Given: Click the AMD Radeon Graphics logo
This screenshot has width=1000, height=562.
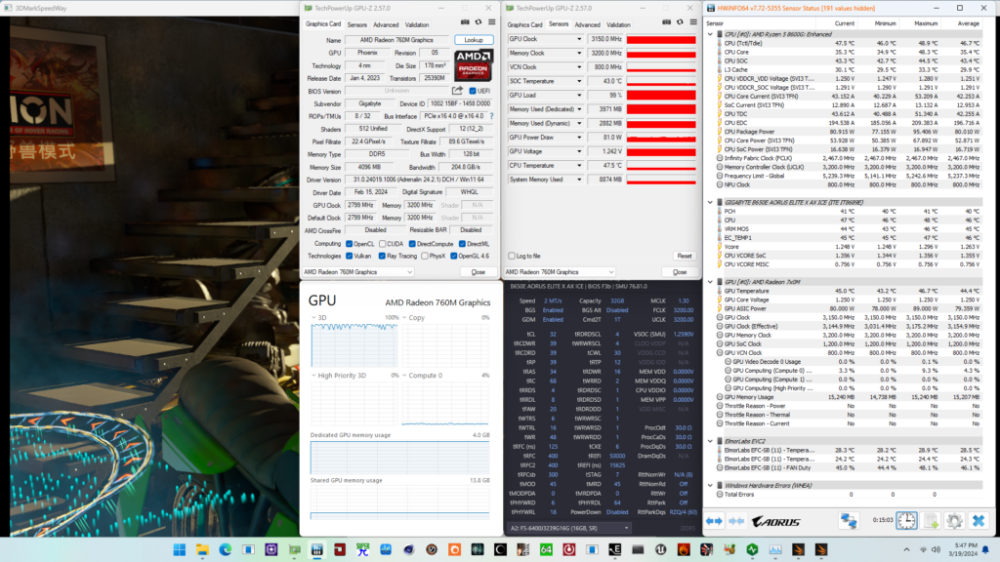Looking at the screenshot, I should 474,65.
